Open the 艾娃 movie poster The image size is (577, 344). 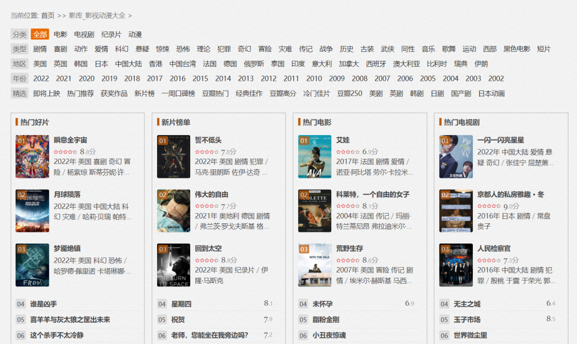(315, 157)
